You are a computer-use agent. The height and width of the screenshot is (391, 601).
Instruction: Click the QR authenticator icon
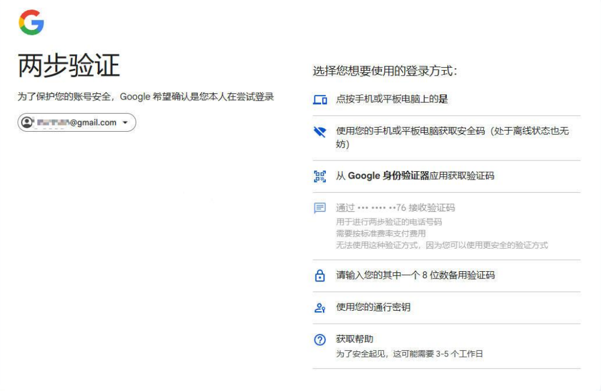(x=319, y=176)
